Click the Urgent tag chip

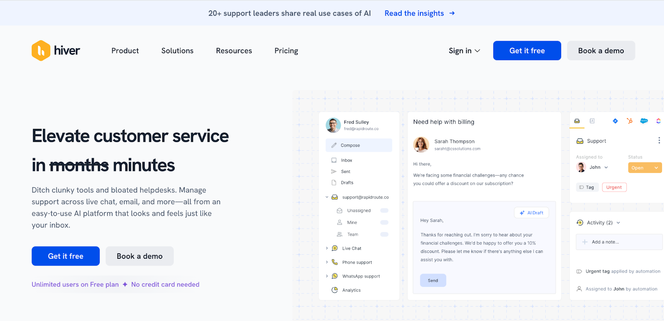point(614,187)
